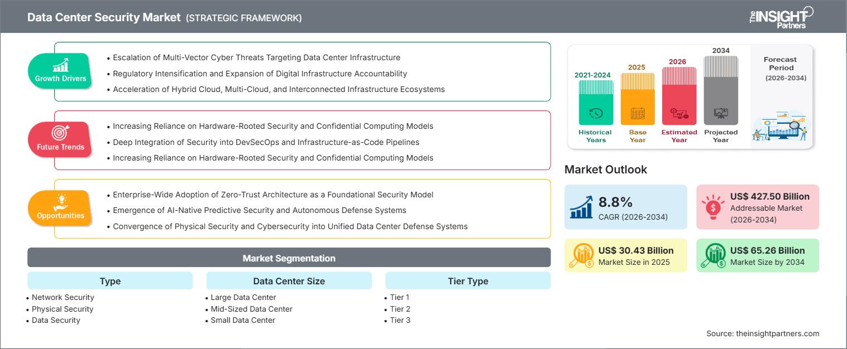Click the 'Market Outlook' heading
The height and width of the screenshot is (349, 847).
pos(606,169)
